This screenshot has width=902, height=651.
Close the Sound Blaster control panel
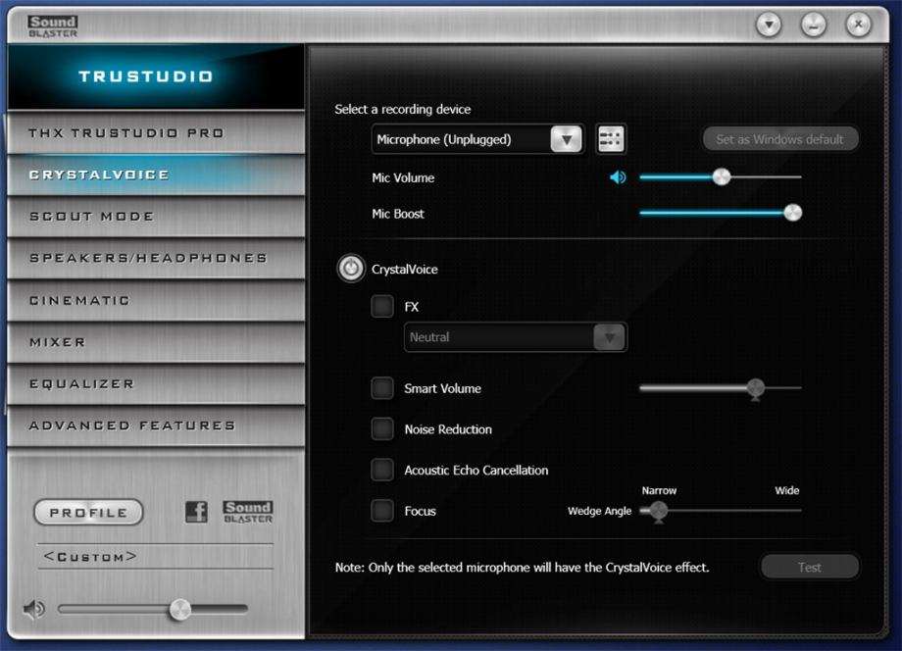click(858, 25)
